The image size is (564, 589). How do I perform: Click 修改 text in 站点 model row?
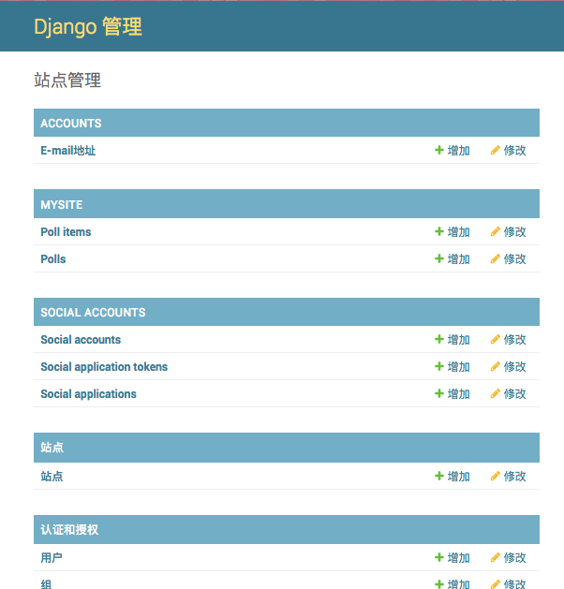click(514, 477)
